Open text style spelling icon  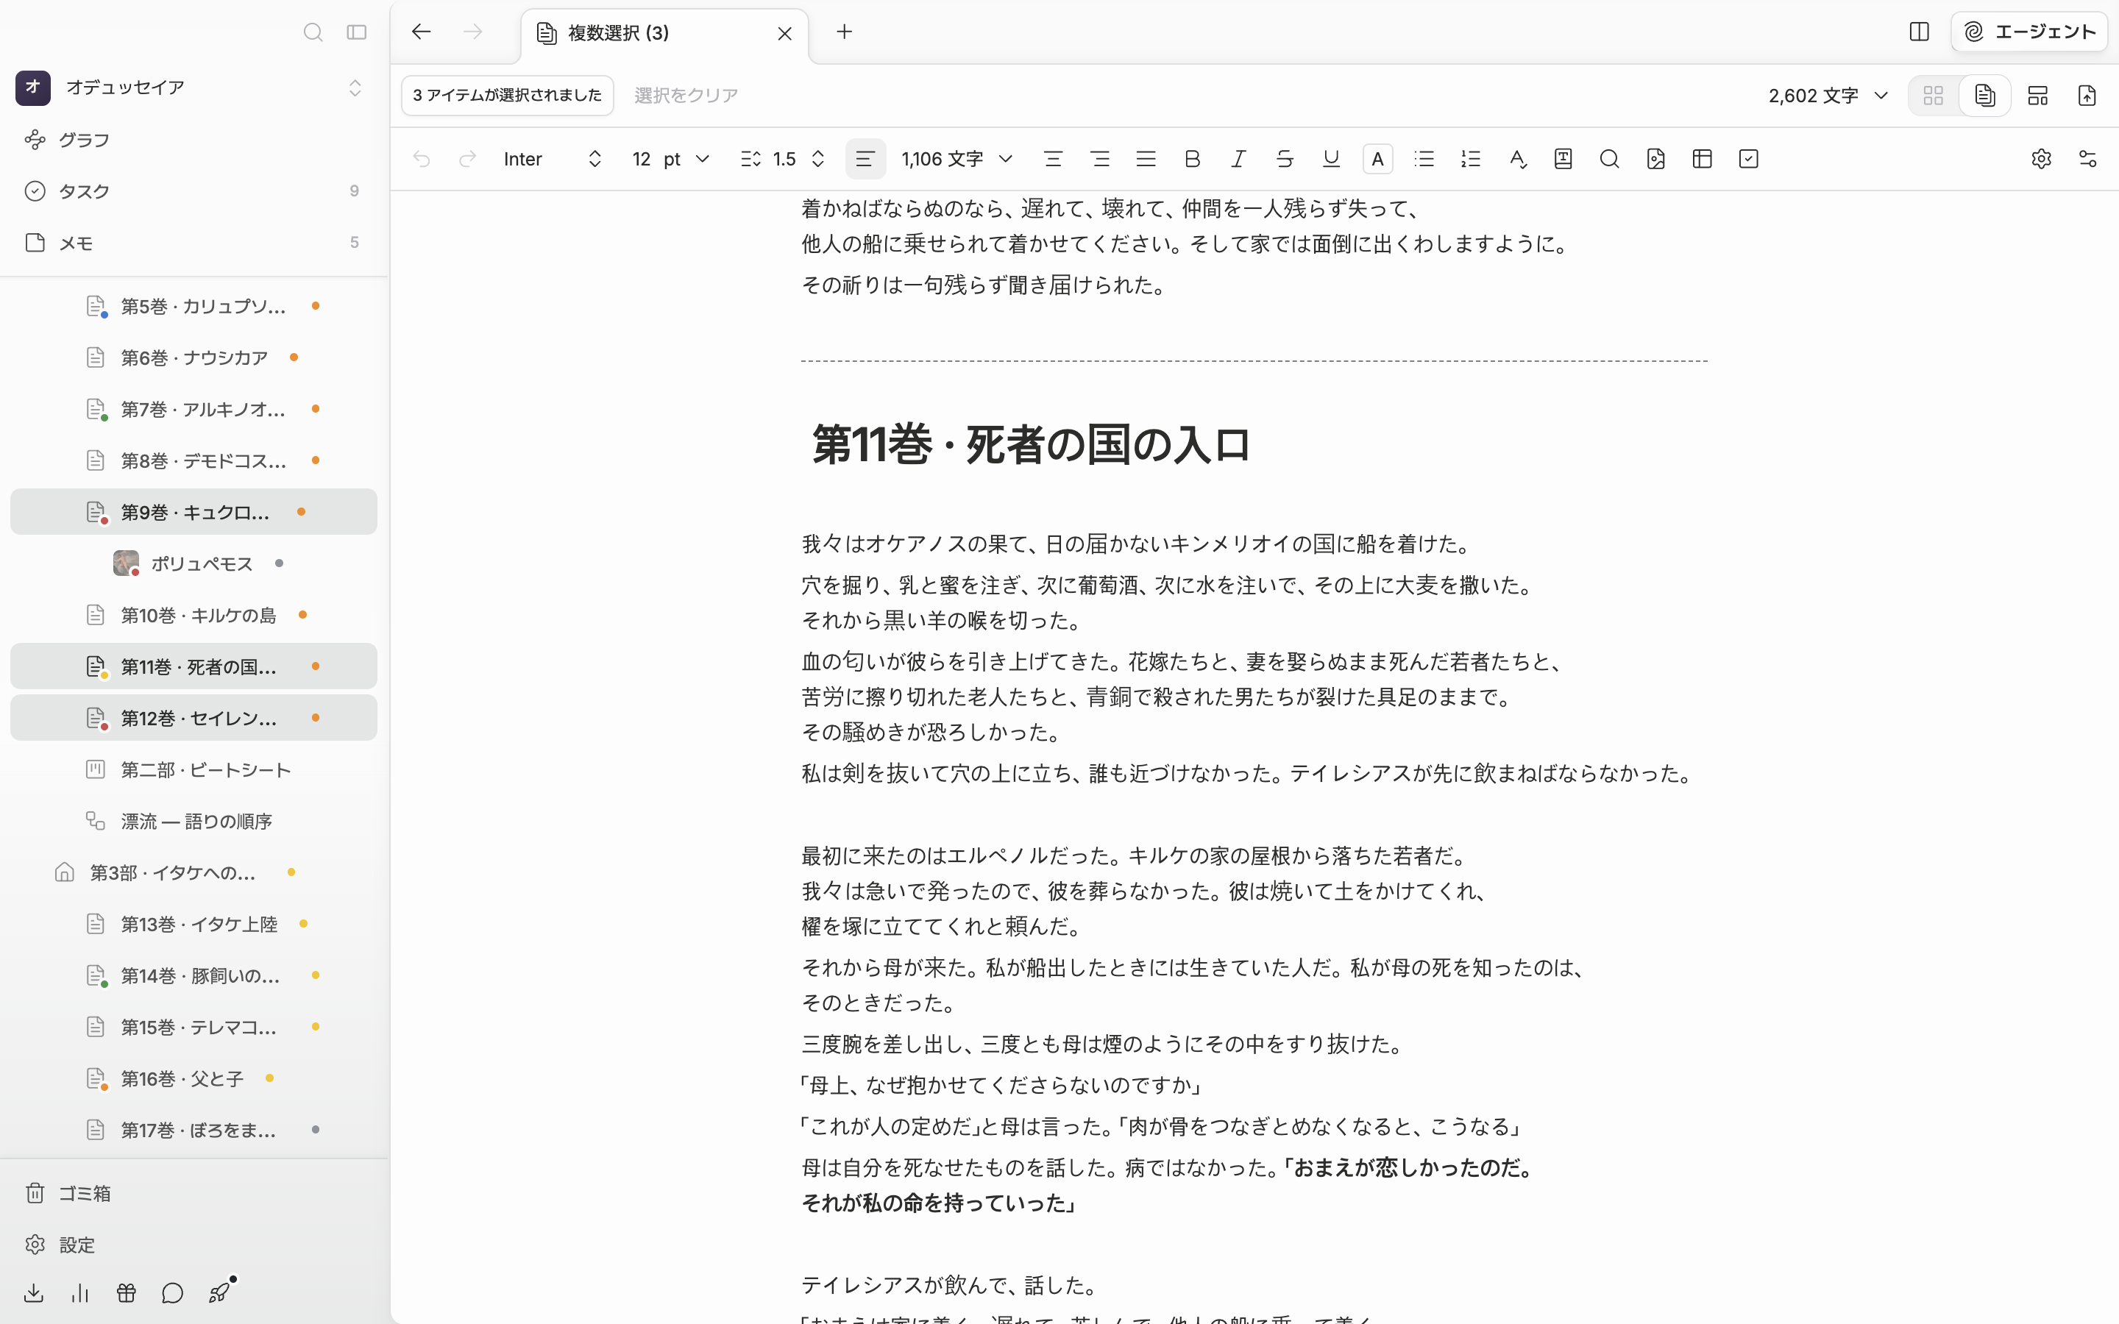(x=1517, y=158)
